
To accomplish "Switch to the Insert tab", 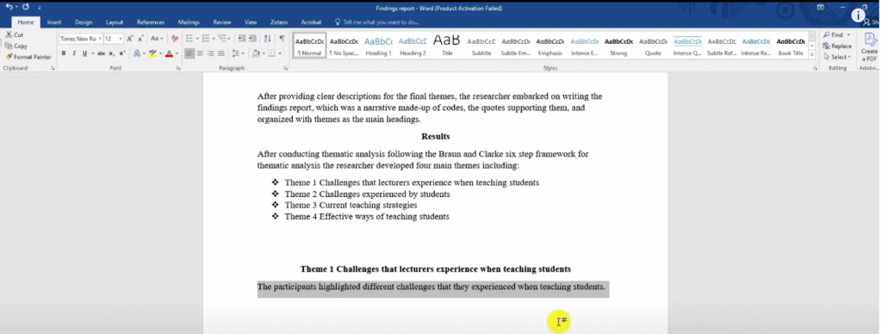I will tap(54, 22).
